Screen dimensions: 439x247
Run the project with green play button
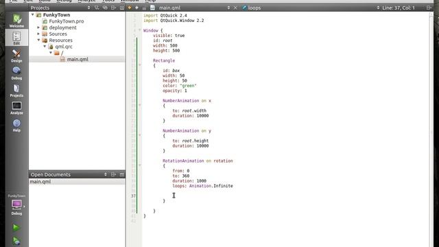(x=16, y=227)
